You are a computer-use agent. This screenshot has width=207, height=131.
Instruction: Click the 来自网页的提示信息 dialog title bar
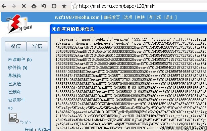[128, 29]
